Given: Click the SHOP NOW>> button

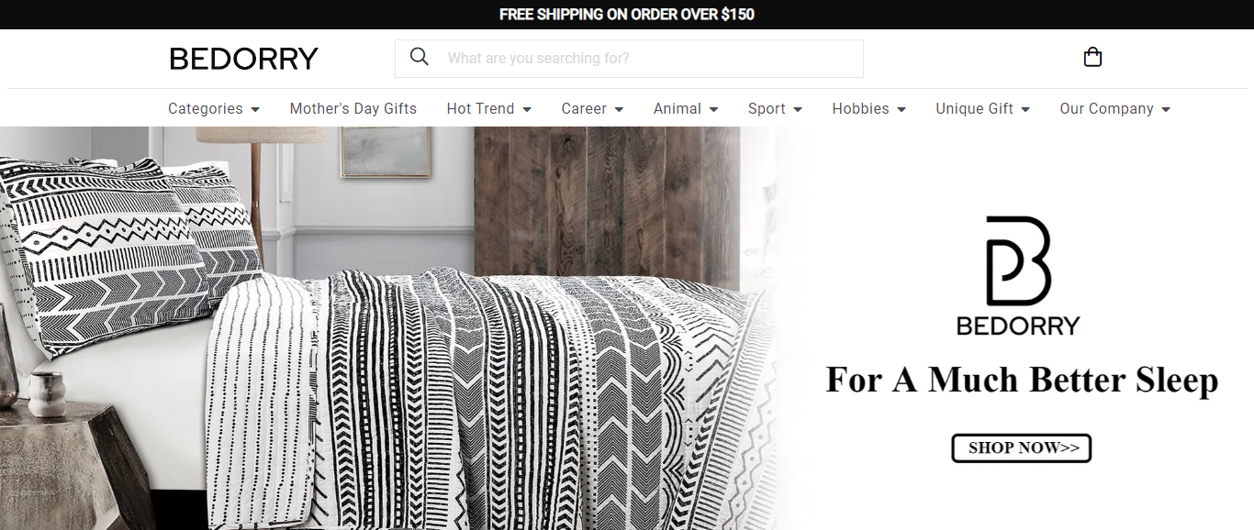Looking at the screenshot, I should click(x=1021, y=447).
